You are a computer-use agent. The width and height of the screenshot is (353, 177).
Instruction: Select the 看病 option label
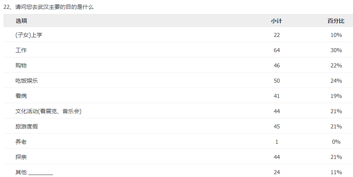point(21,96)
